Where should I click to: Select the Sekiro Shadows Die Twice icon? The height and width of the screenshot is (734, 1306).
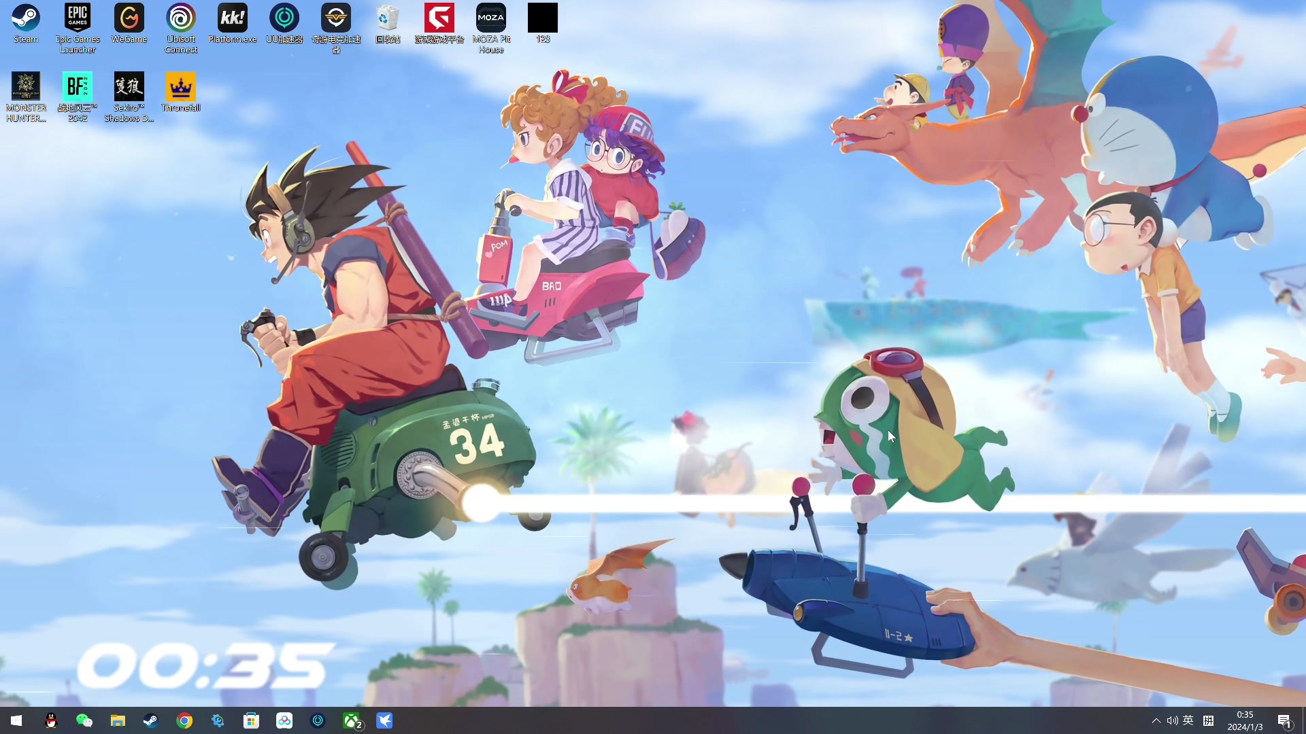pyautogui.click(x=129, y=88)
